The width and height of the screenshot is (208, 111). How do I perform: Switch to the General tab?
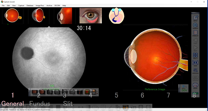(13, 104)
